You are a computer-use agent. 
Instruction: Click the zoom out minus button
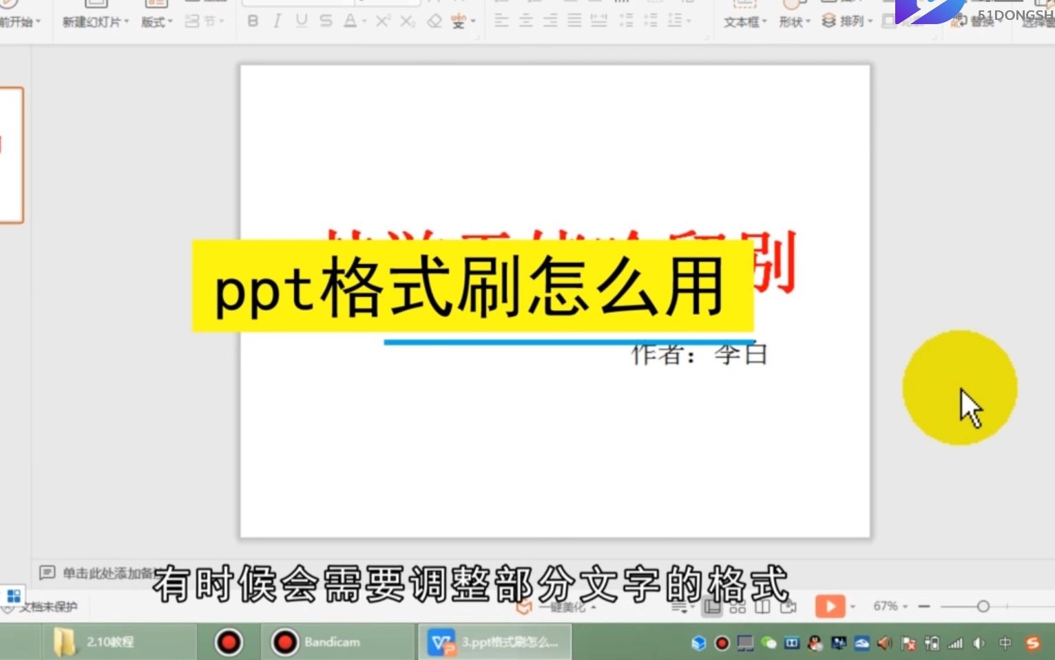coord(924,606)
